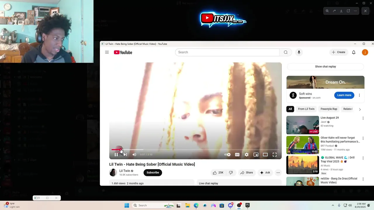Click the YouTube search magnifier button
Viewport: 374px width, 210px height.
point(285,52)
